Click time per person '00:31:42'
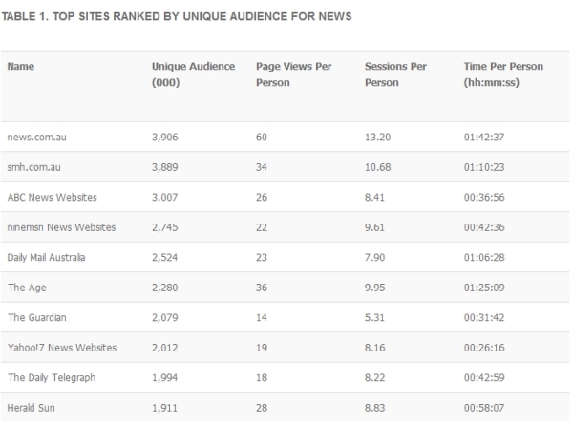 pos(484,317)
